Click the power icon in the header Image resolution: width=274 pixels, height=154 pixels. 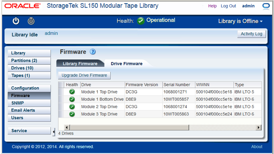(16, 21)
